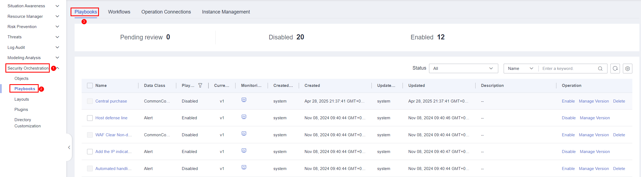Open the Central purchase playbook link
641x177 pixels.
111,101
